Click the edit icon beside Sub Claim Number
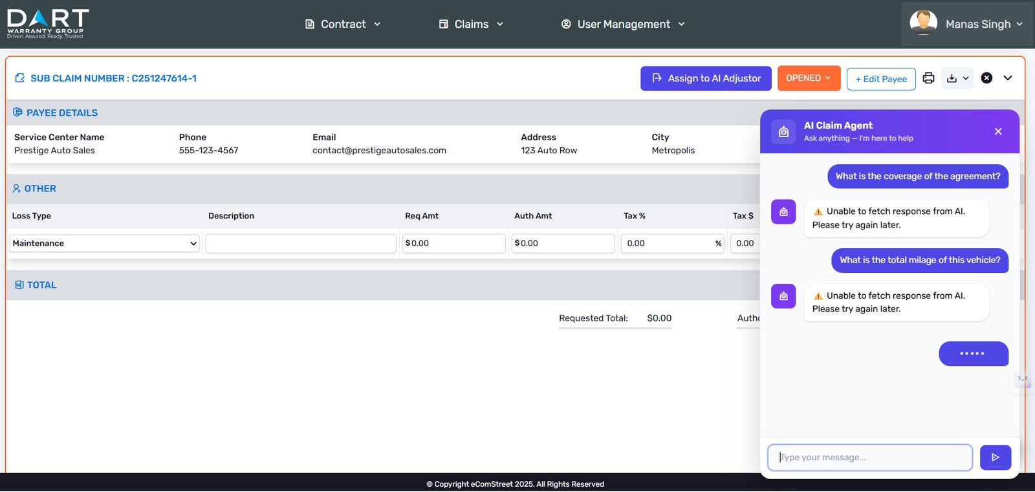The height and width of the screenshot is (492, 1035). [19, 78]
